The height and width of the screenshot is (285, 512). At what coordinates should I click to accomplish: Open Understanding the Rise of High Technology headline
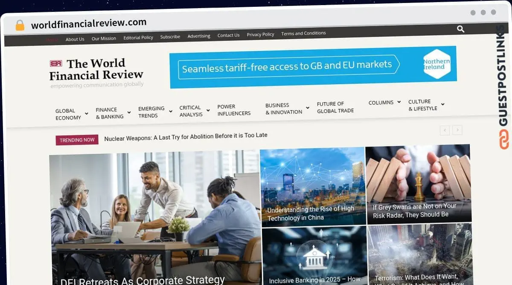coord(311,214)
